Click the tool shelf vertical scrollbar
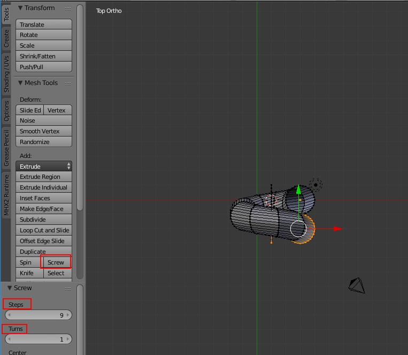The width and height of the screenshot is (408, 355). (x=80, y=107)
